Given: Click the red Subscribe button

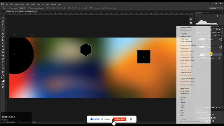Looking at the screenshot, I should (x=120, y=119).
